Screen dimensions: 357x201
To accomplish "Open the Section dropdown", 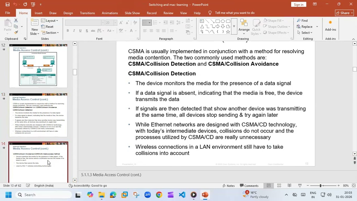I will [x=50, y=33].
